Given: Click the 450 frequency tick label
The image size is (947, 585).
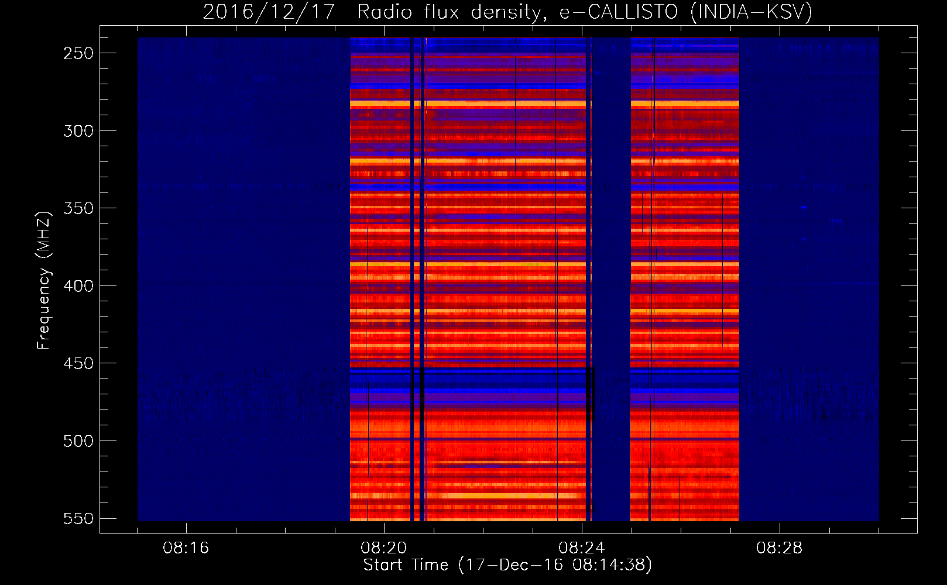Looking at the screenshot, I should (78, 363).
